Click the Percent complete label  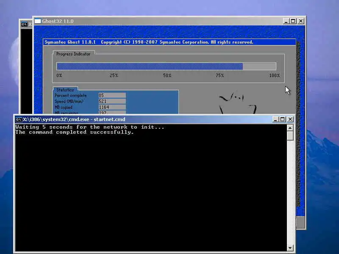coord(71,96)
